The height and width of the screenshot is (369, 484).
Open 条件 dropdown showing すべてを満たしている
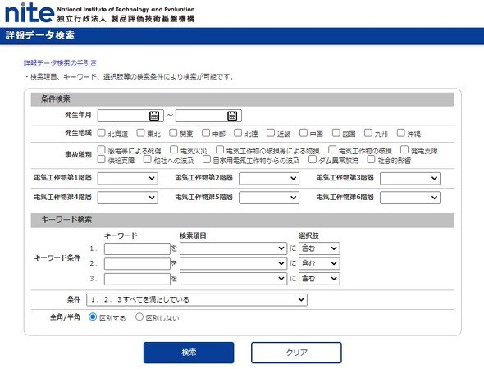(x=197, y=300)
